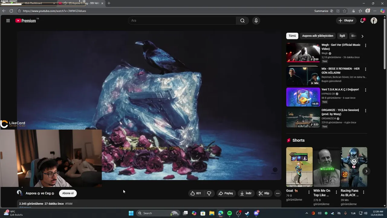Open options for Goat short
Image resolution: width=387 pixels, height=218 pixels.
[x=309, y=192]
